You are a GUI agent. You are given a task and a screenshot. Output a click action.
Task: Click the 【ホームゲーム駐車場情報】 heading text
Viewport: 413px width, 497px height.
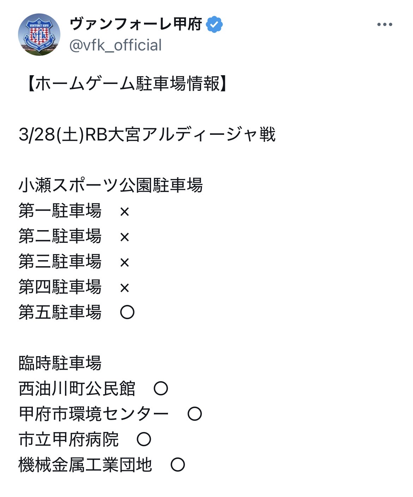click(128, 84)
